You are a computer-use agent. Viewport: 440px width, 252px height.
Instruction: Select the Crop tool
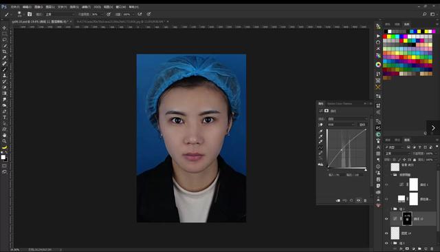click(4, 52)
